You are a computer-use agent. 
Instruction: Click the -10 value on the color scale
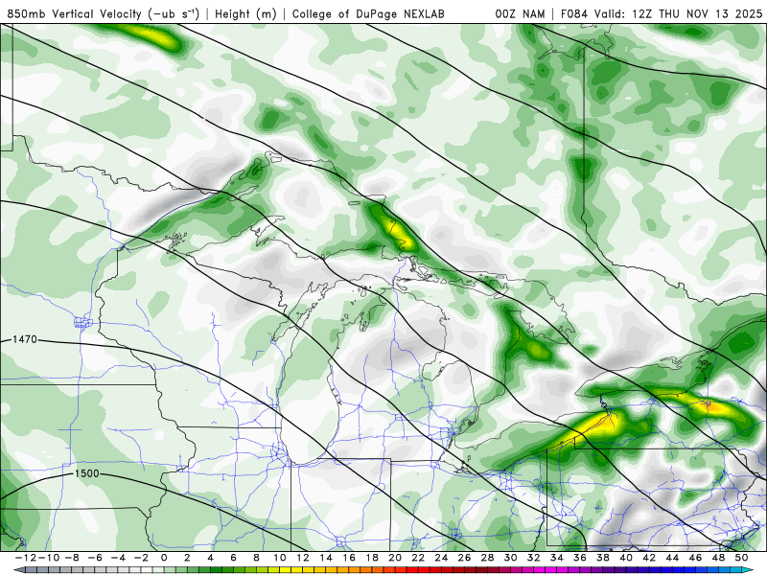pyautogui.click(x=47, y=558)
